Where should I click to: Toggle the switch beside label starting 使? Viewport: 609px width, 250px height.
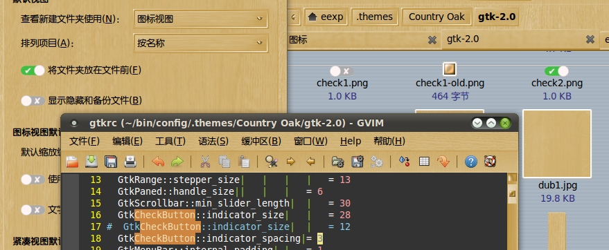coord(33,180)
